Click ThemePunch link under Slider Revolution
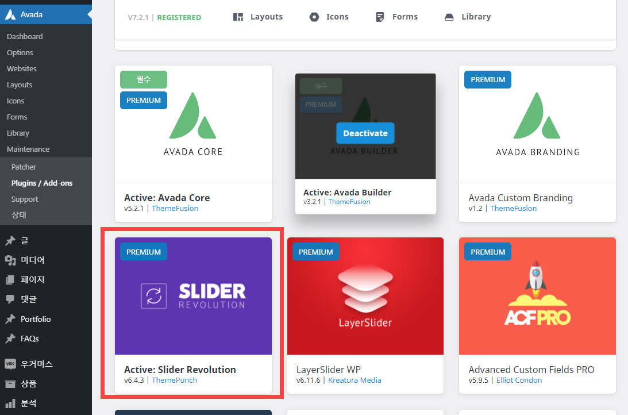The image size is (628, 415). click(174, 380)
